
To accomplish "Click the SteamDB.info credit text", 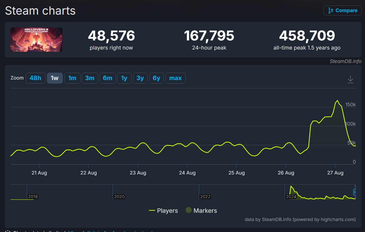I will [x=345, y=61].
